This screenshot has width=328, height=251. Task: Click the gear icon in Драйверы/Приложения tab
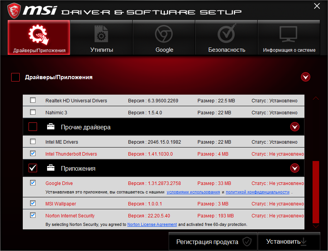coord(39,34)
